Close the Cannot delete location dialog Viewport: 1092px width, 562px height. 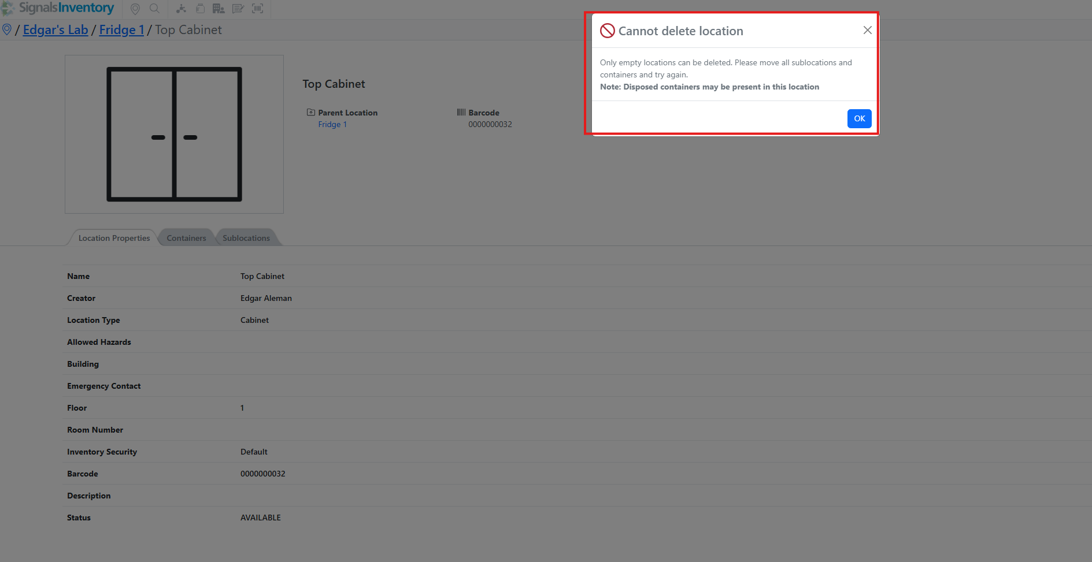point(867,29)
